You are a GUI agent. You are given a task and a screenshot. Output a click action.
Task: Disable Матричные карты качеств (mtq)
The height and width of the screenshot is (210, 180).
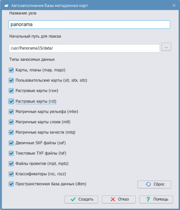click(x=11, y=132)
